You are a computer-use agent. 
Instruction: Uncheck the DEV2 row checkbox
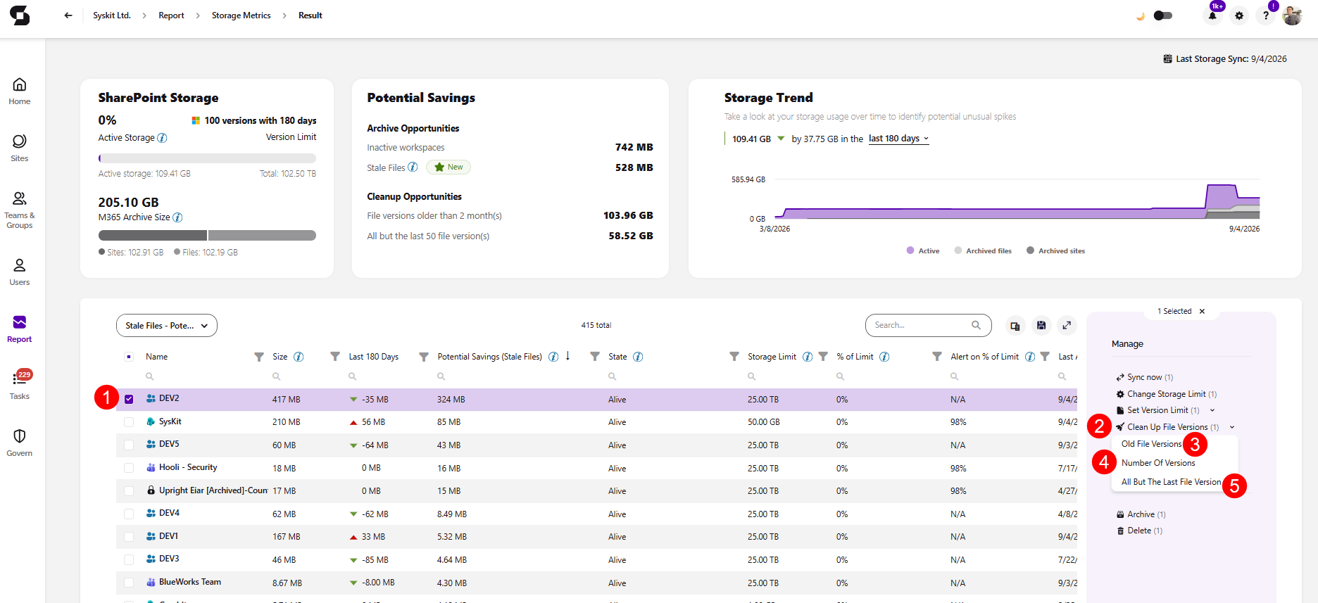click(x=129, y=399)
